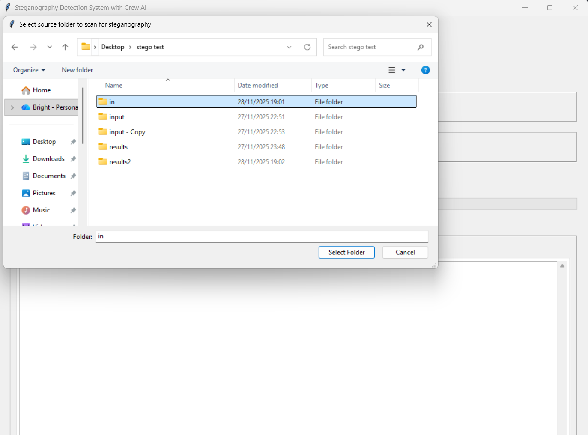Open the Home sidebar shortcut
This screenshot has height=435, width=588.
point(41,90)
